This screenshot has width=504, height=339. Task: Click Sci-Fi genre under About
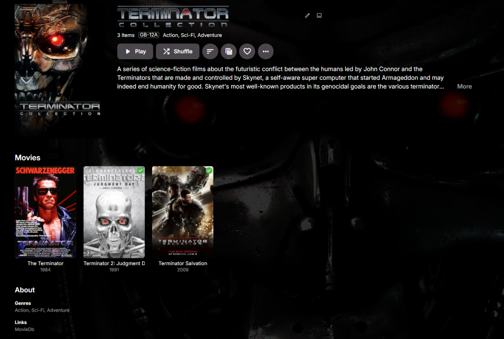[x=38, y=310]
